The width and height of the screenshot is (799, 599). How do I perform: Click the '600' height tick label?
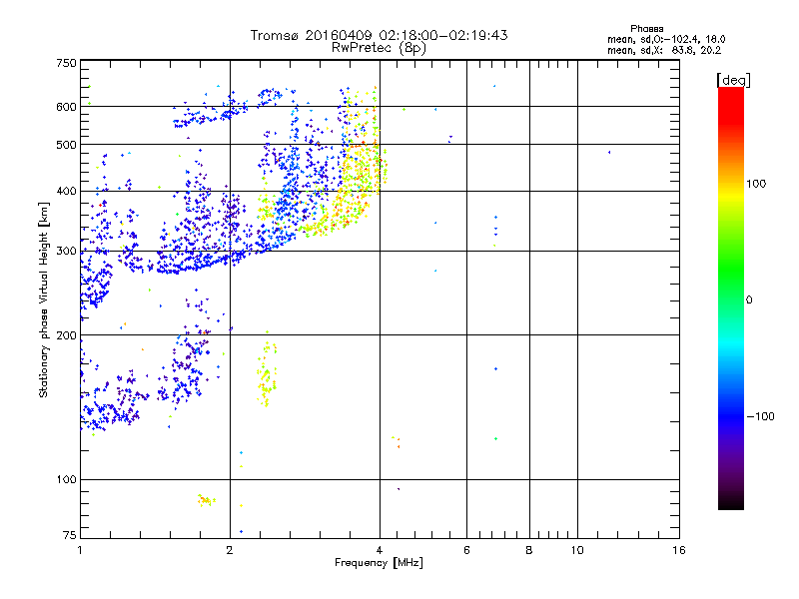(x=66, y=107)
